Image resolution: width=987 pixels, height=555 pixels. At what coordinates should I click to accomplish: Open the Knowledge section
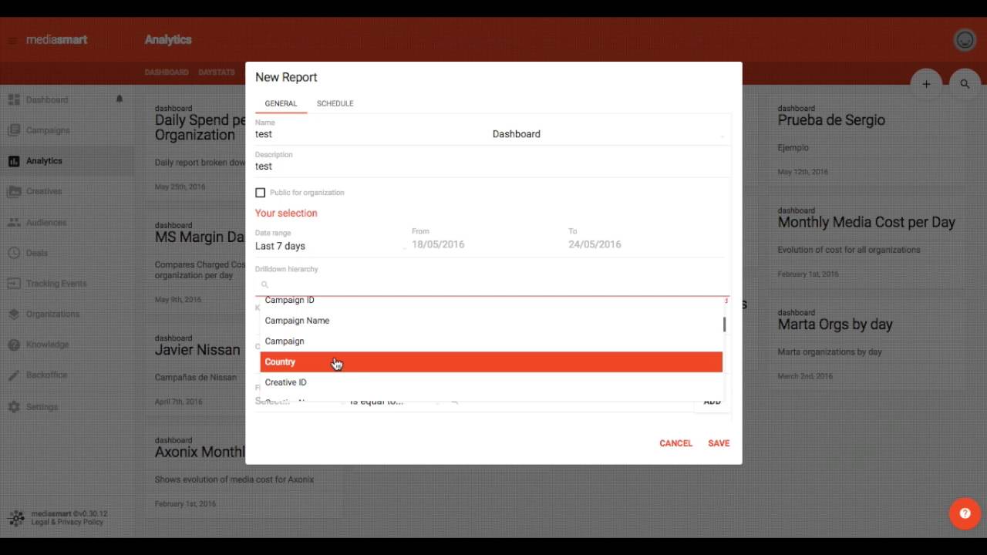[46, 345]
